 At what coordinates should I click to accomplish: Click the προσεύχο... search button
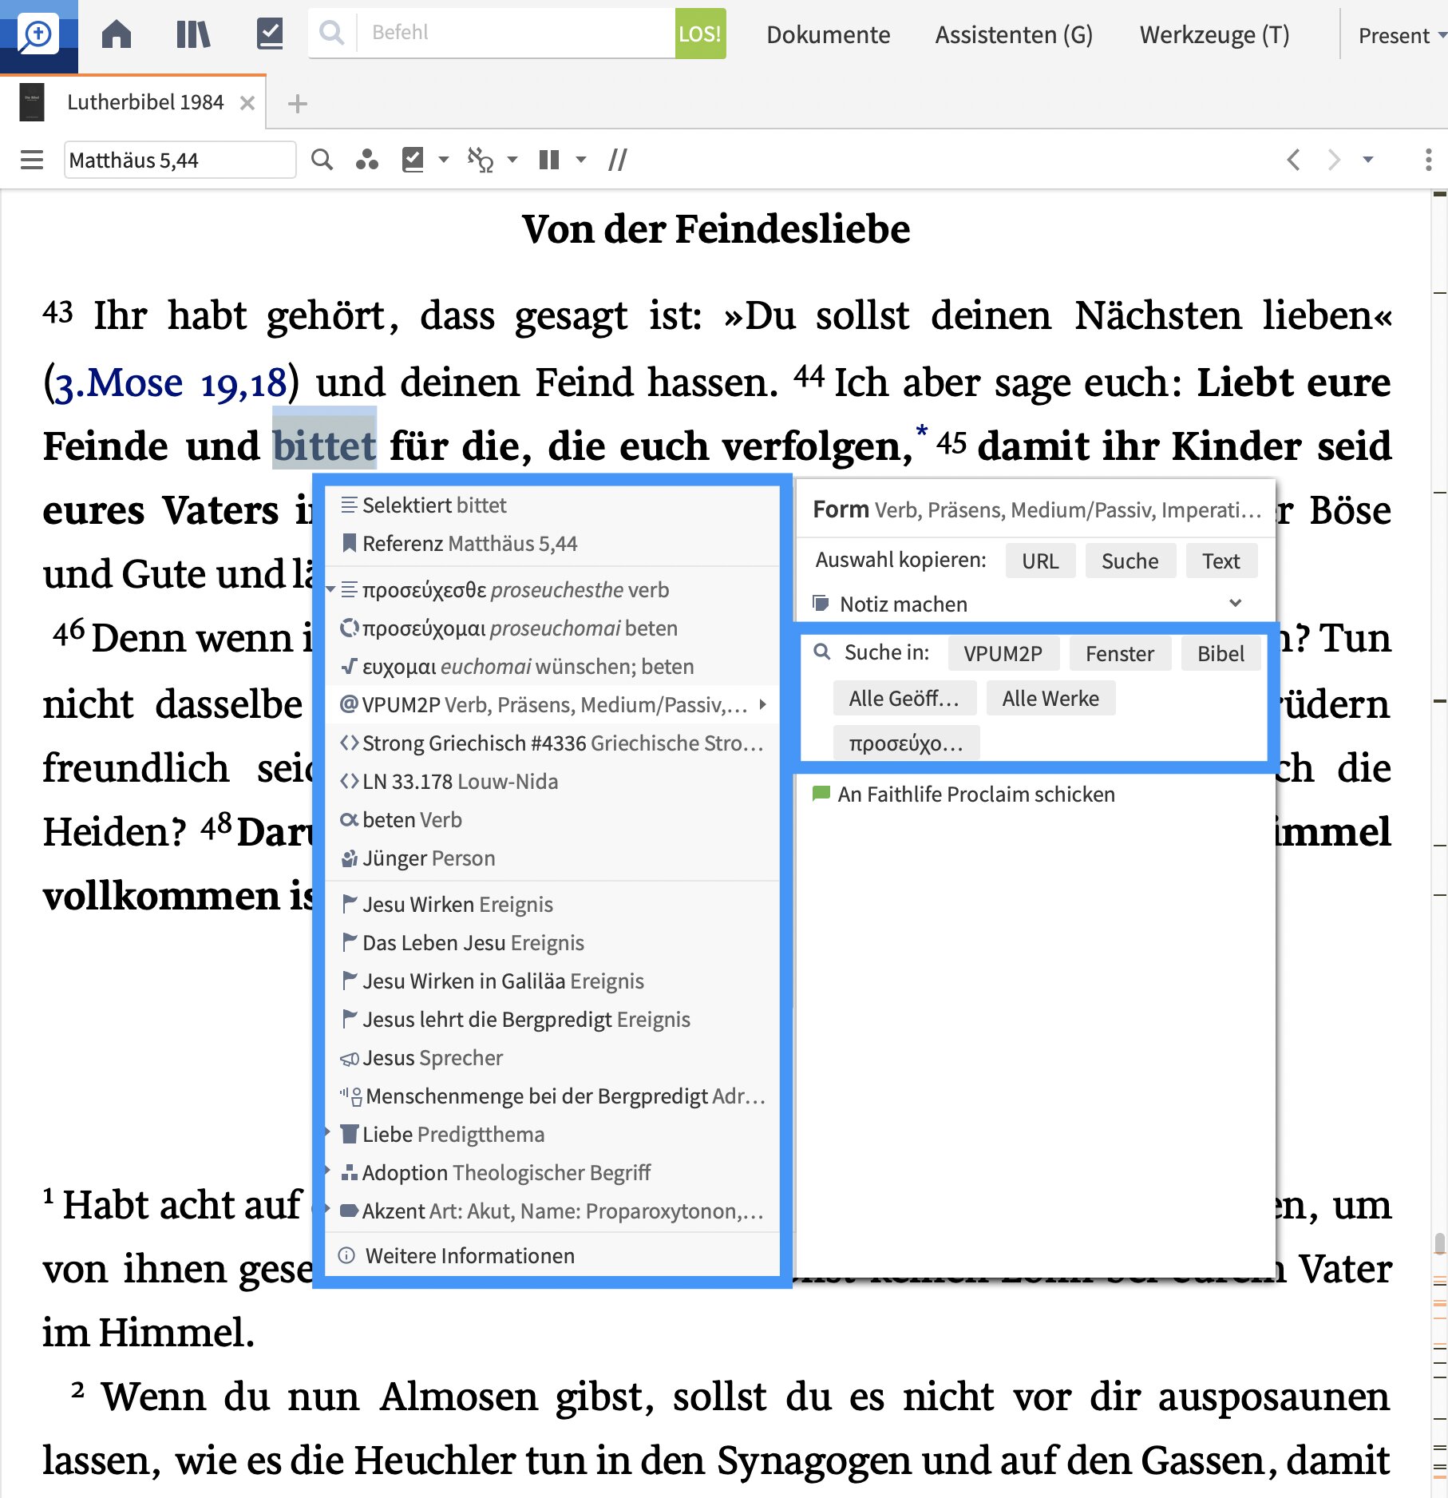[x=906, y=743]
